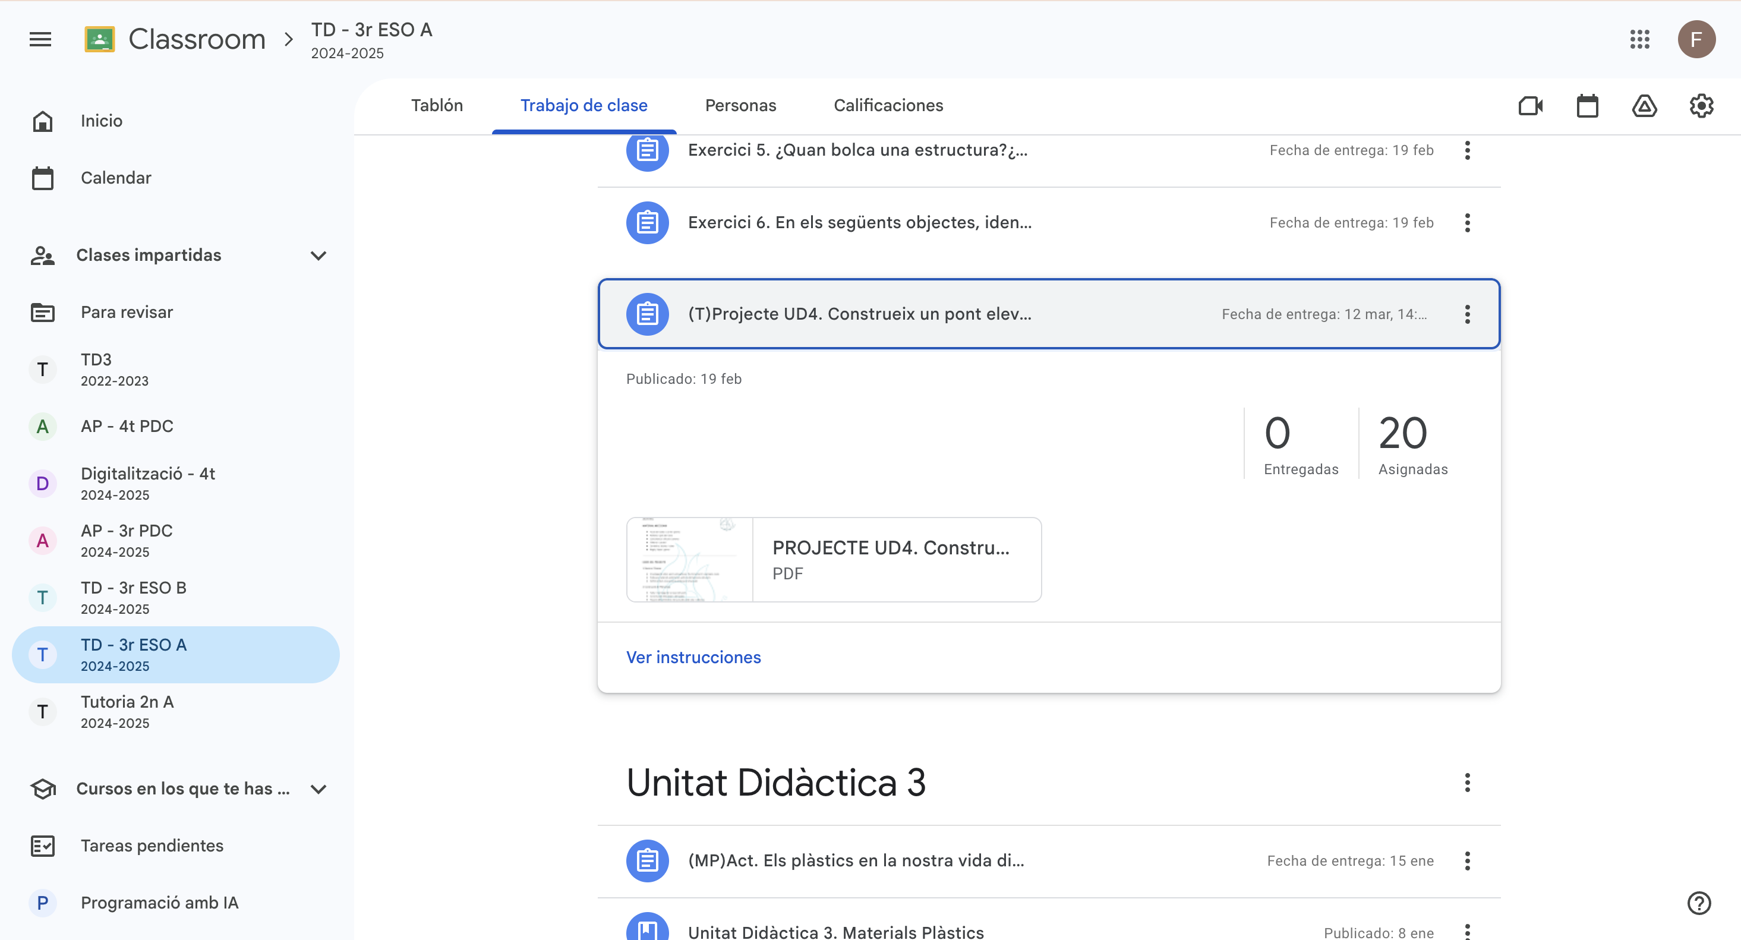The width and height of the screenshot is (1741, 940).
Task: Open the Google apps grid
Action: (x=1639, y=39)
